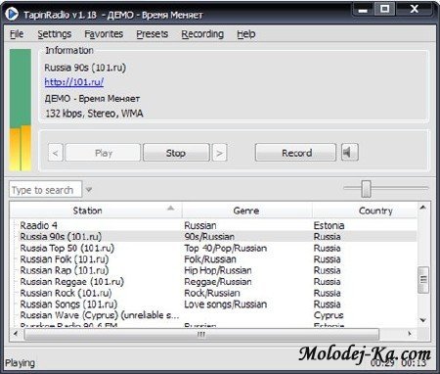Go to next station with right arrow button
Screen dimensions: 440x374
[219, 153]
